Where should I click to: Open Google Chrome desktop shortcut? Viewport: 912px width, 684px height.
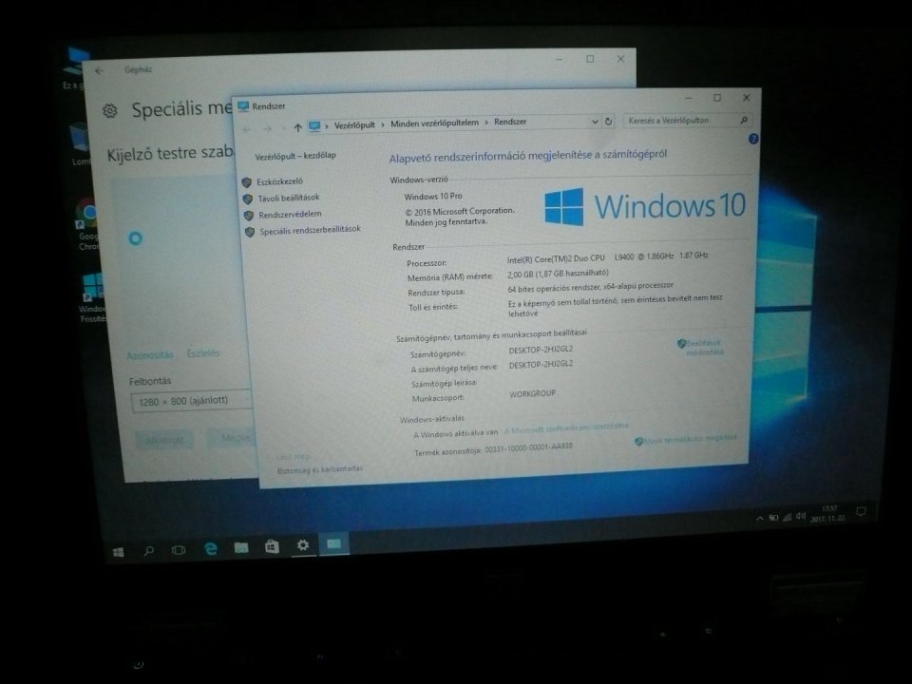(x=88, y=224)
